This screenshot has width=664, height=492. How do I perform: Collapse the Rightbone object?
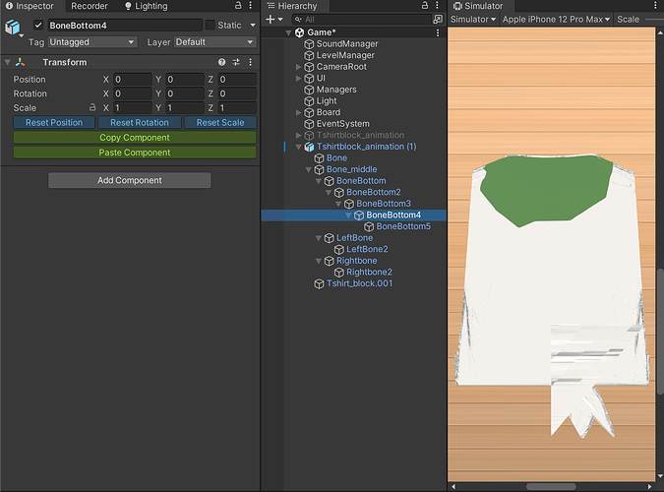point(319,261)
